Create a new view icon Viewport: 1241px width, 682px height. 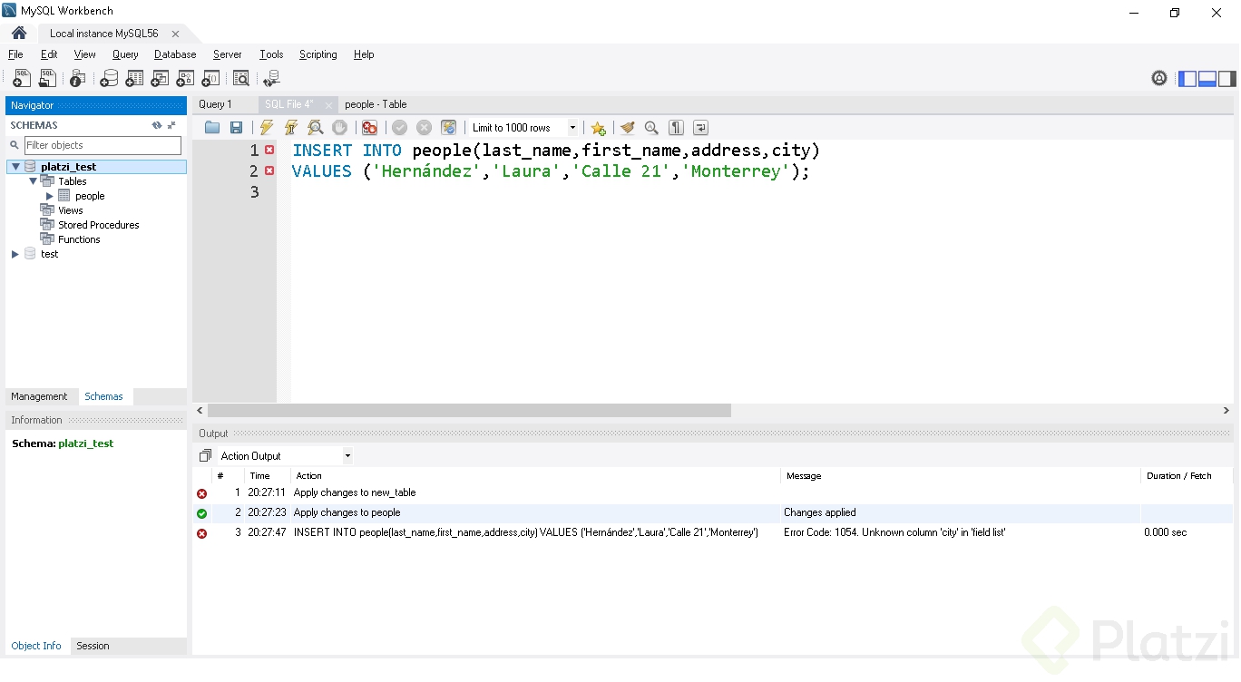(160, 79)
